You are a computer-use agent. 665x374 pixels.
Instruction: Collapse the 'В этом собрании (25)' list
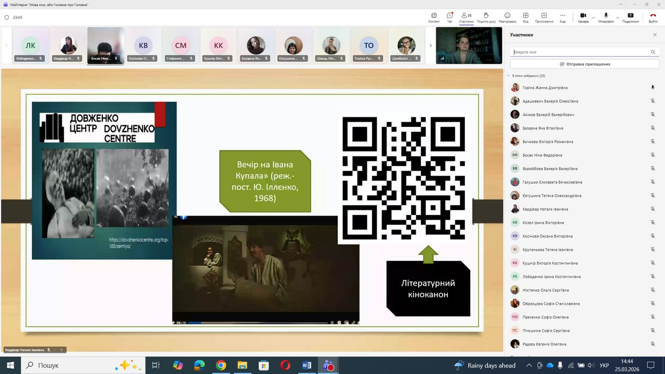(x=509, y=76)
